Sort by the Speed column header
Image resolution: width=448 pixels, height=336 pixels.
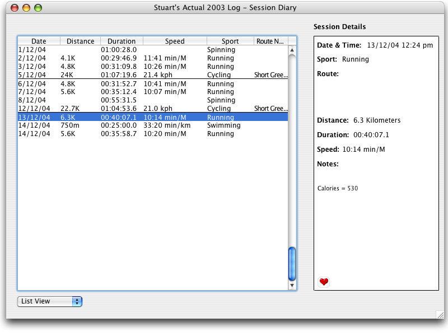tap(175, 41)
